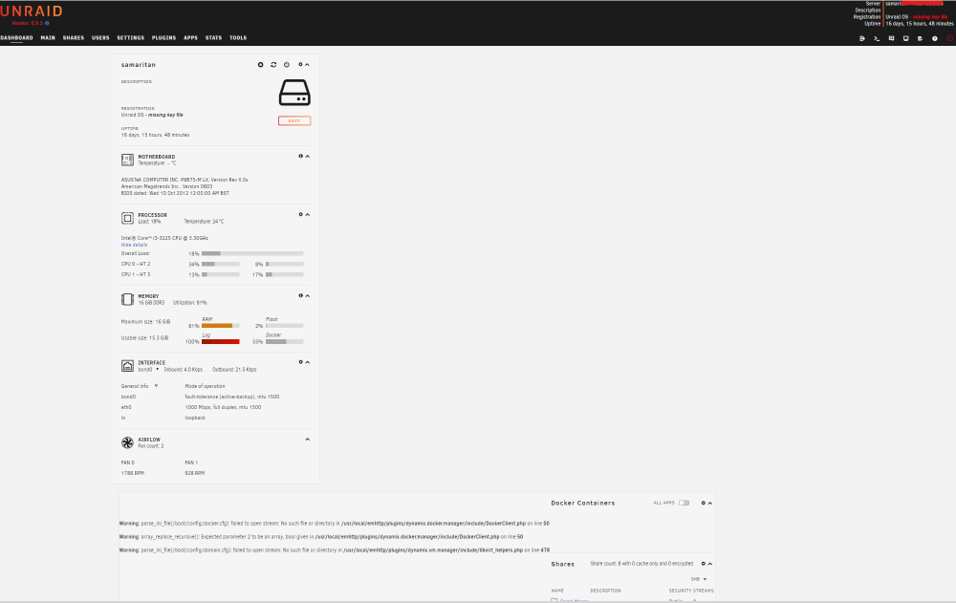Viewport: 956px width, 603px height.
Task: Open the Settings menu tab
Action: pos(130,38)
